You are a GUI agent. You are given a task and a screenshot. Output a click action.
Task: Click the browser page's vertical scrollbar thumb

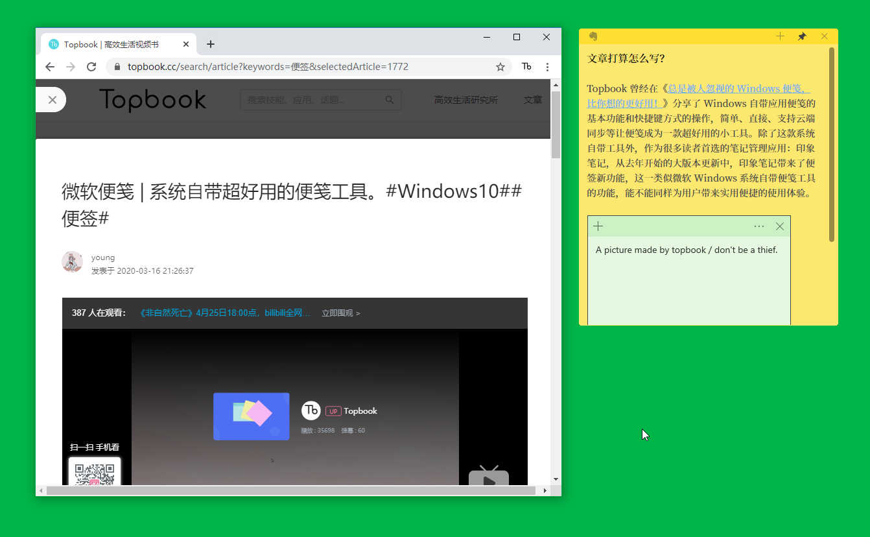click(x=556, y=125)
